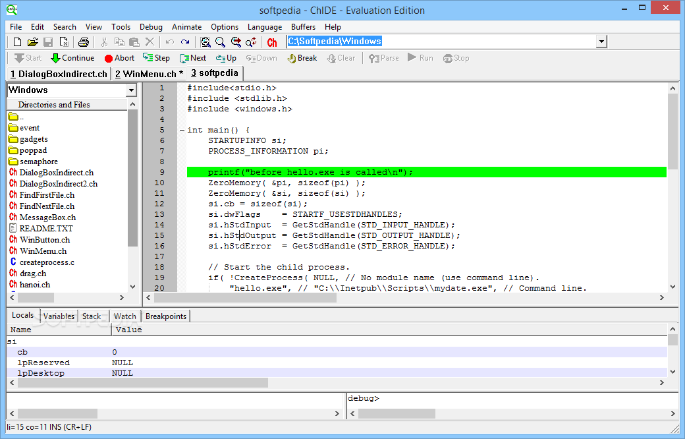
Task: Click the Close file icon
Action: tap(64, 42)
